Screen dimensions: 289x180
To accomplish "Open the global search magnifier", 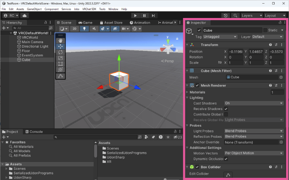I will click(x=235, y=15).
